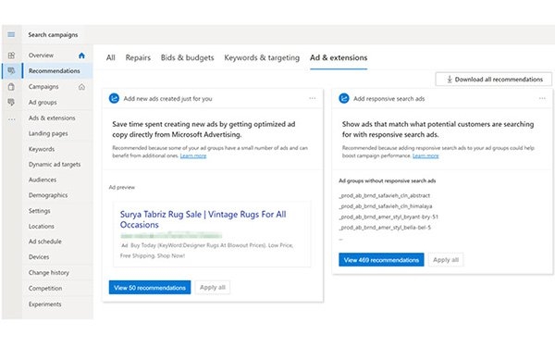
Task: Click the blue icon on 'Add responsive search ads' card
Action: [344, 98]
